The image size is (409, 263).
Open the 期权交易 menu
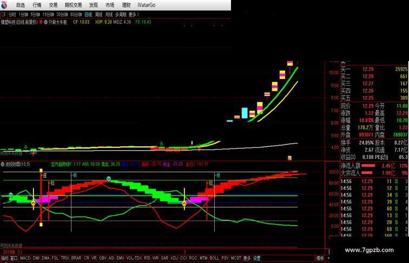point(73,5)
